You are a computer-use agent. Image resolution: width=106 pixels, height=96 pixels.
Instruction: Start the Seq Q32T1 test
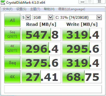(12, 34)
